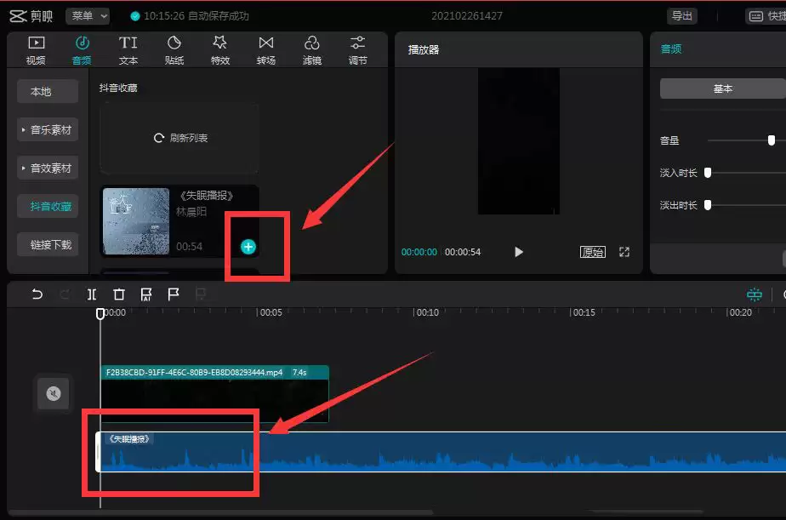The height and width of the screenshot is (520, 786).
Task: Enter fullscreen preview in the player
Action: (x=625, y=252)
